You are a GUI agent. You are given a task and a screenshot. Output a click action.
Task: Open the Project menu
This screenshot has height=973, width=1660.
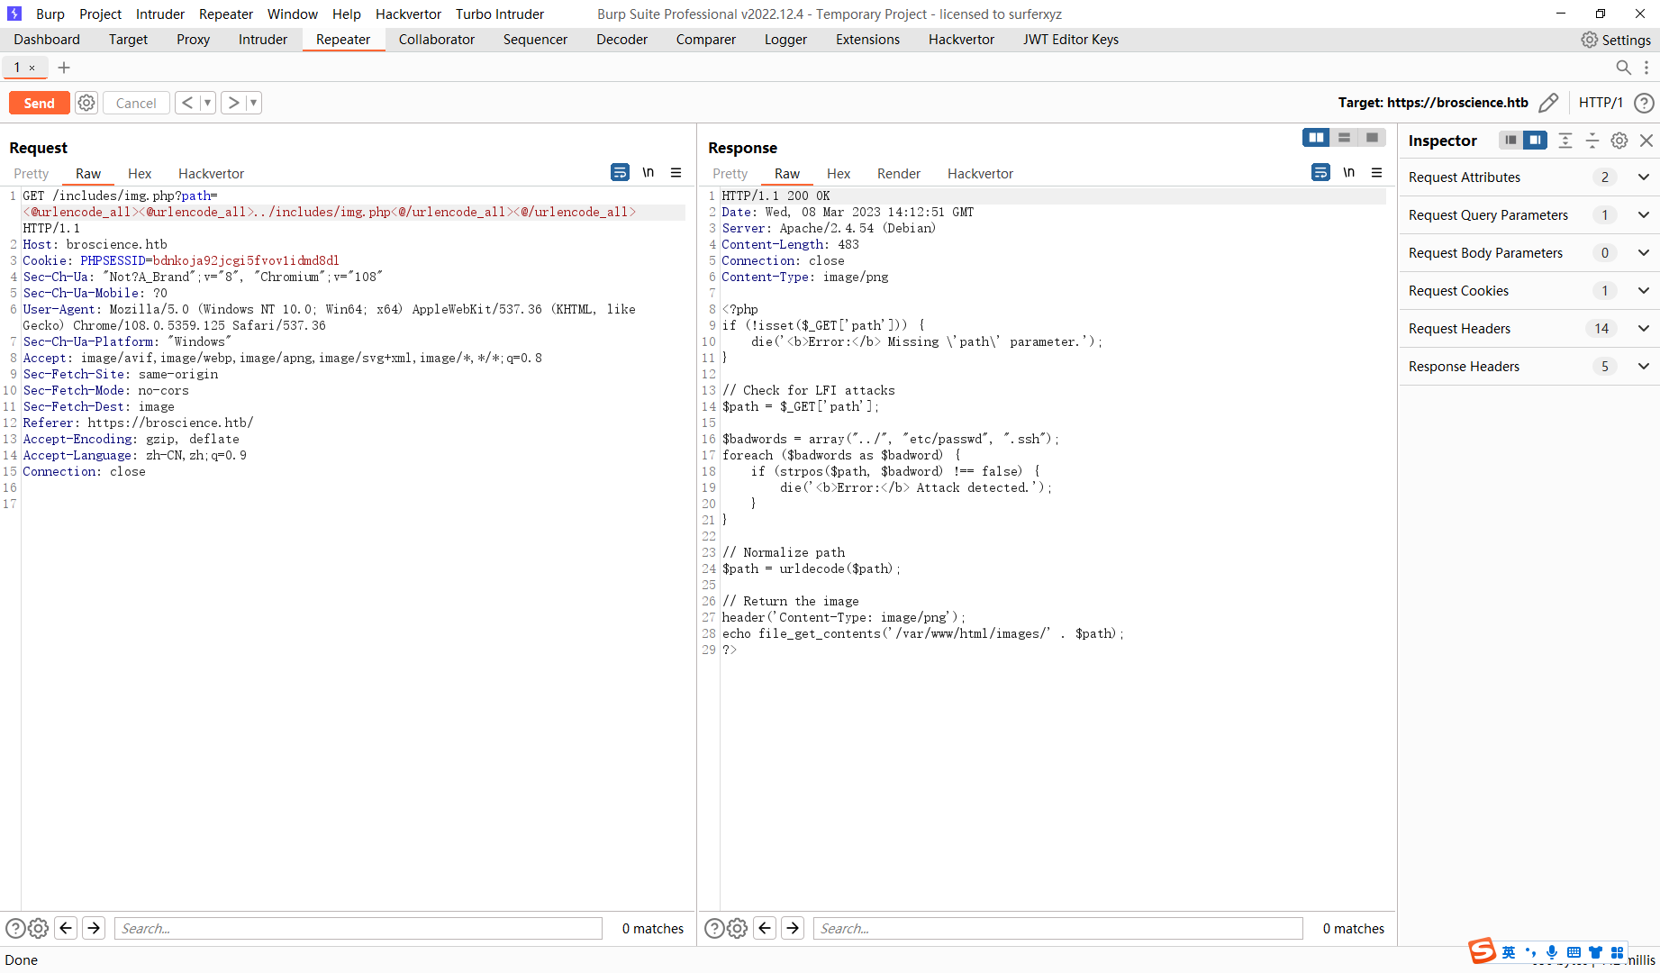[x=100, y=14]
